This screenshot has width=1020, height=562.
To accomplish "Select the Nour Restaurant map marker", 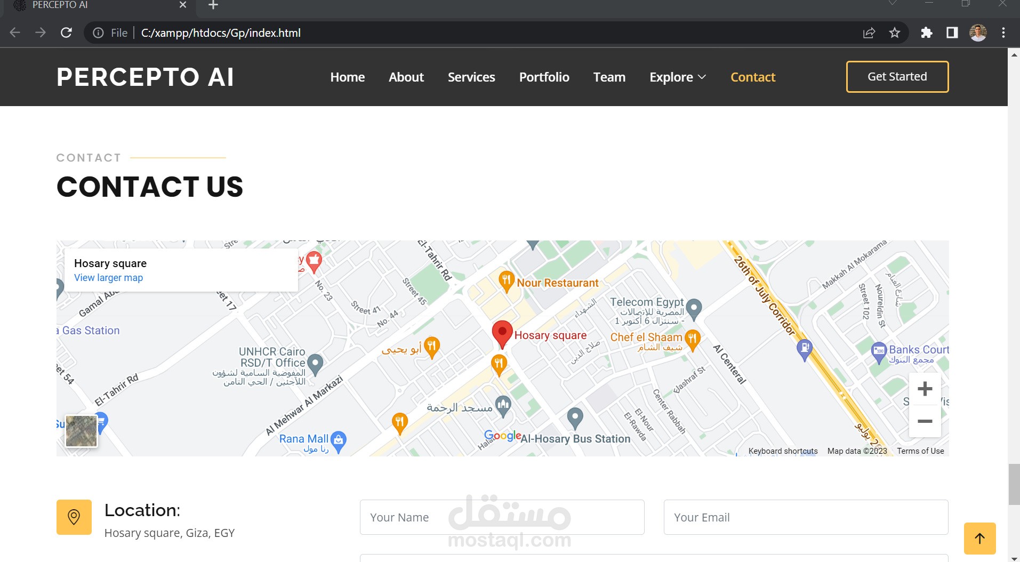I will (x=506, y=280).
